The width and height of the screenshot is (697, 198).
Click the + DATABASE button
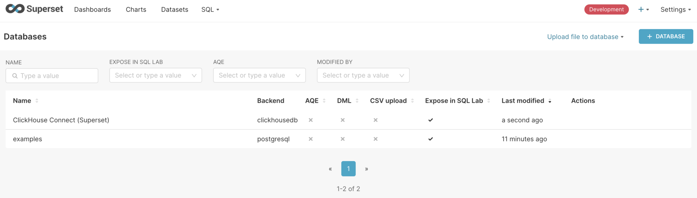click(665, 36)
